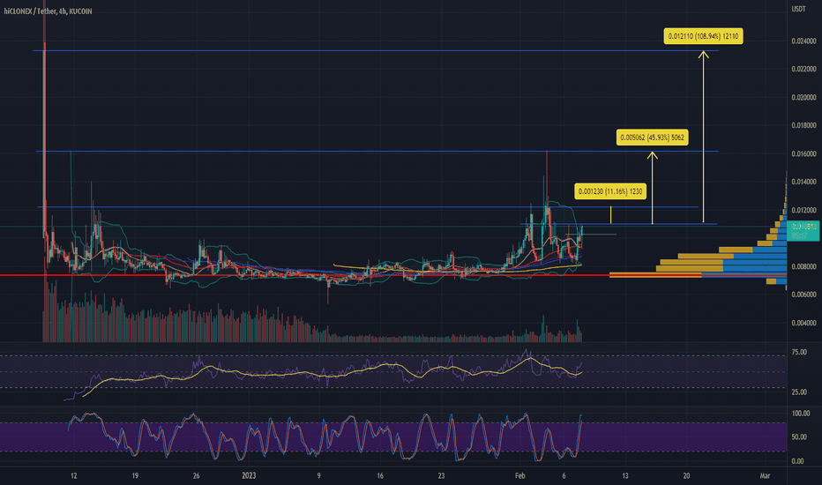Click the hiCLONEX / Tether symbol title
Image resolution: width=822 pixels, height=485 pixels.
[x=49, y=11]
